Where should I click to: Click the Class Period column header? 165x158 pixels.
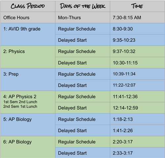28,6
